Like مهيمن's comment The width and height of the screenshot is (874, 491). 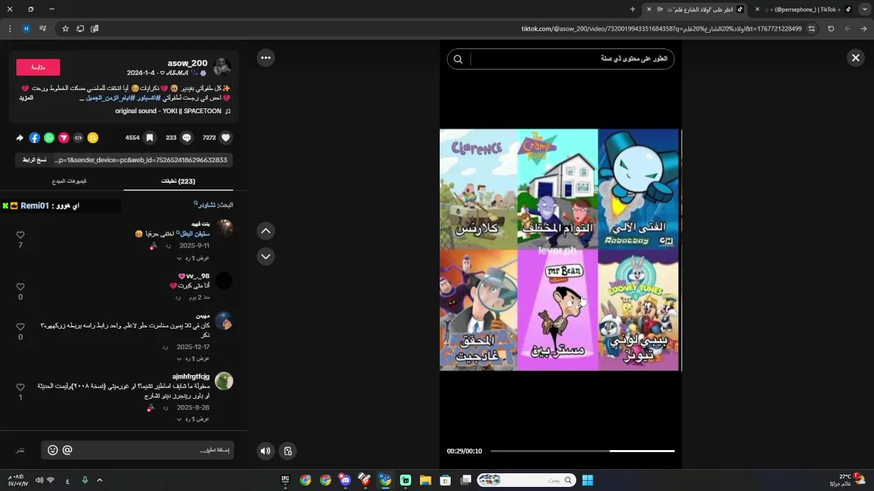(20, 327)
